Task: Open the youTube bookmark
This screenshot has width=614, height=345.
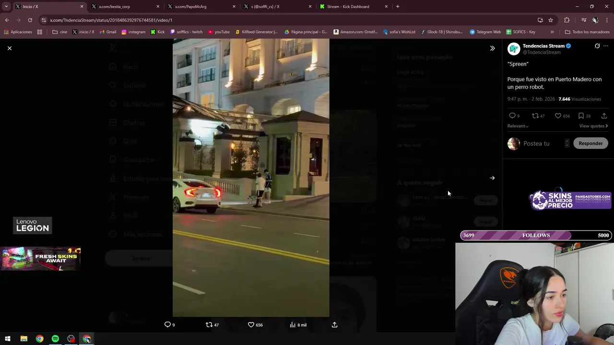Action: pyautogui.click(x=219, y=32)
